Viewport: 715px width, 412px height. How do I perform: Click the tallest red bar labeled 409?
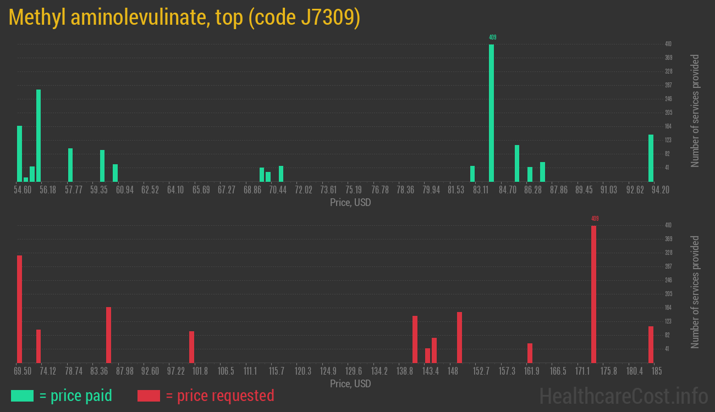593,294
